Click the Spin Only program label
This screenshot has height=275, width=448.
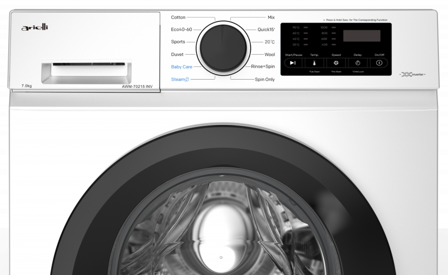click(265, 79)
